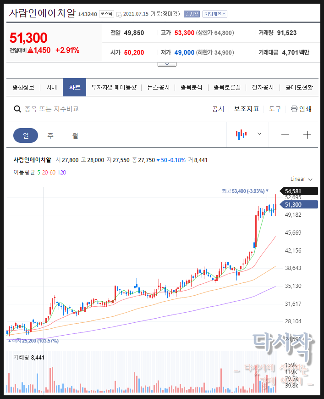This screenshot has height=399, width=324.
Task: Select the 일 (daily) period toggle
Action: tap(26, 135)
